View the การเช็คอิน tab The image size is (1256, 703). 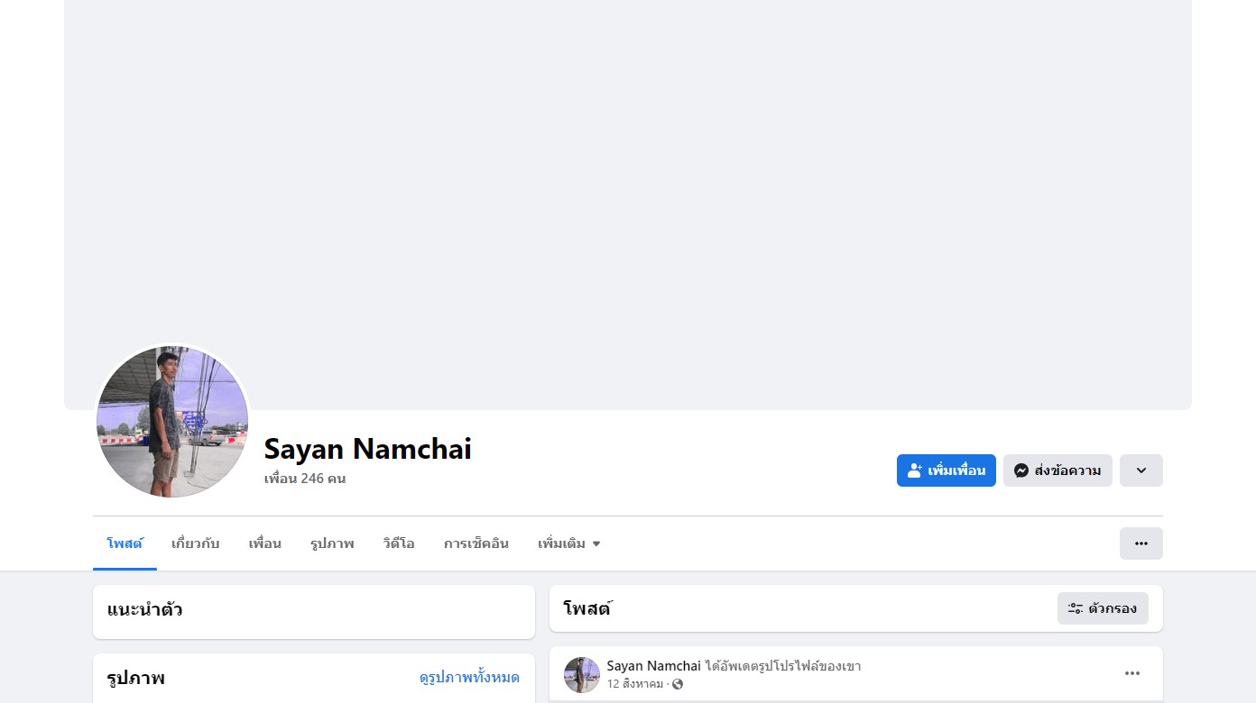click(476, 543)
